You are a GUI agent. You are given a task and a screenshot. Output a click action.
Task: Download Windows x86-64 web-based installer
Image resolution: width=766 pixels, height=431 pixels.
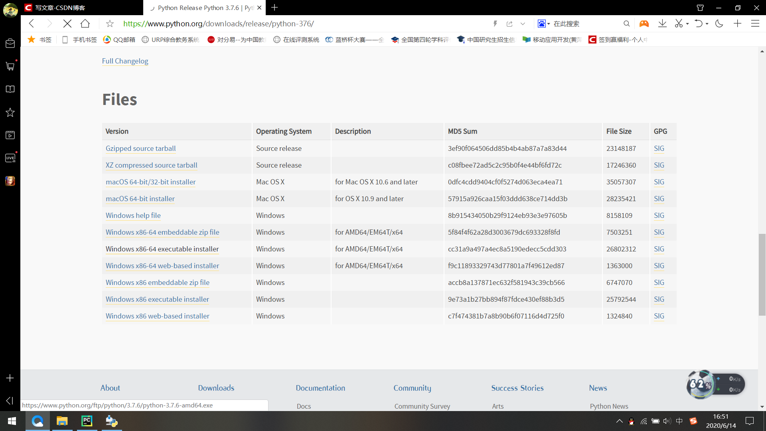162,266
